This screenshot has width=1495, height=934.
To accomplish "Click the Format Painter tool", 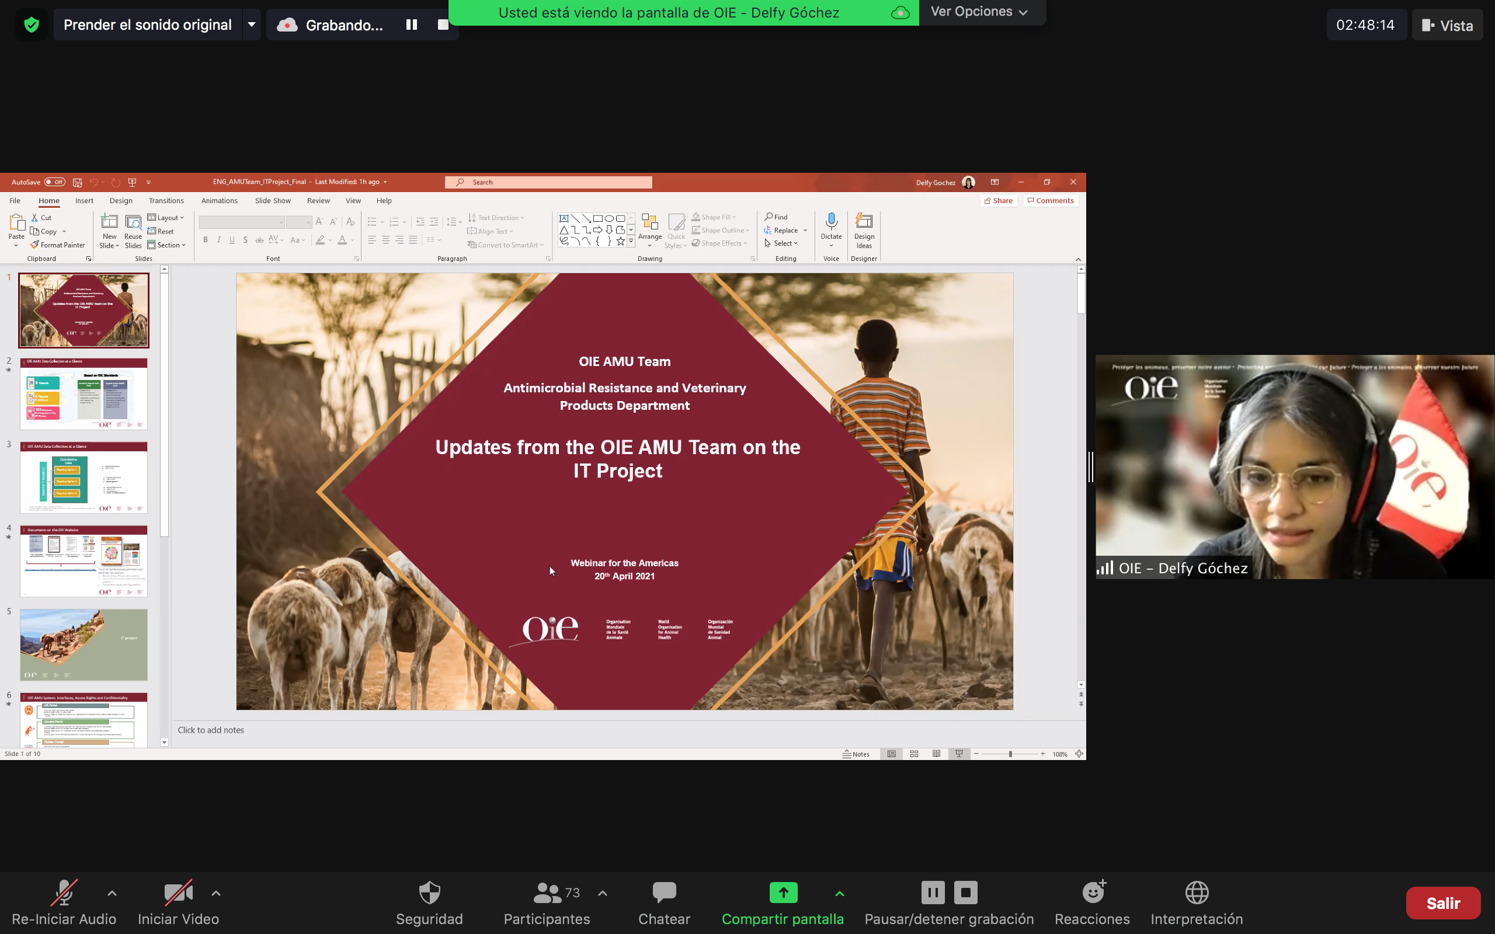I will point(57,245).
